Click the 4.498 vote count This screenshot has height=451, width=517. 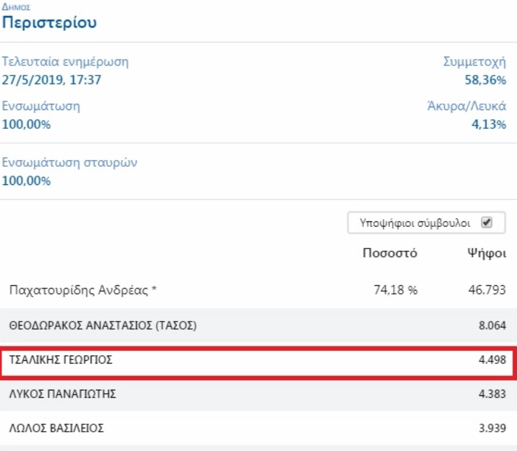491,360
